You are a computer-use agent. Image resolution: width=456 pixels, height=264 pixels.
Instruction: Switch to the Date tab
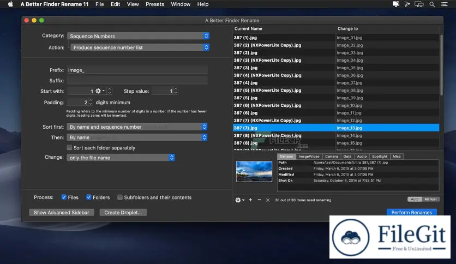coord(347,157)
